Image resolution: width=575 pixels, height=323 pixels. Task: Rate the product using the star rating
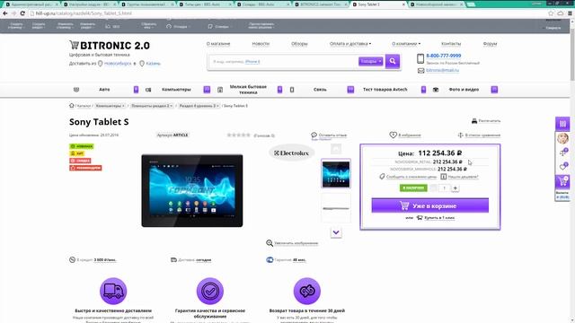click(x=238, y=135)
